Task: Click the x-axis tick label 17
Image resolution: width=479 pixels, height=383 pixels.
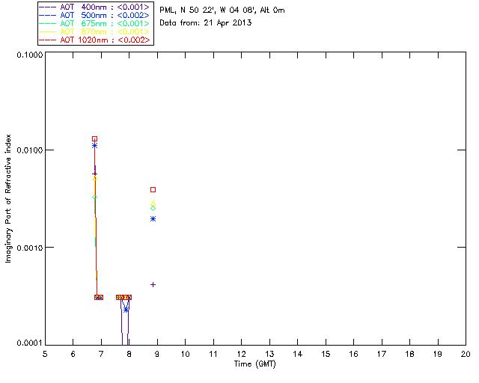Action: [382, 354]
